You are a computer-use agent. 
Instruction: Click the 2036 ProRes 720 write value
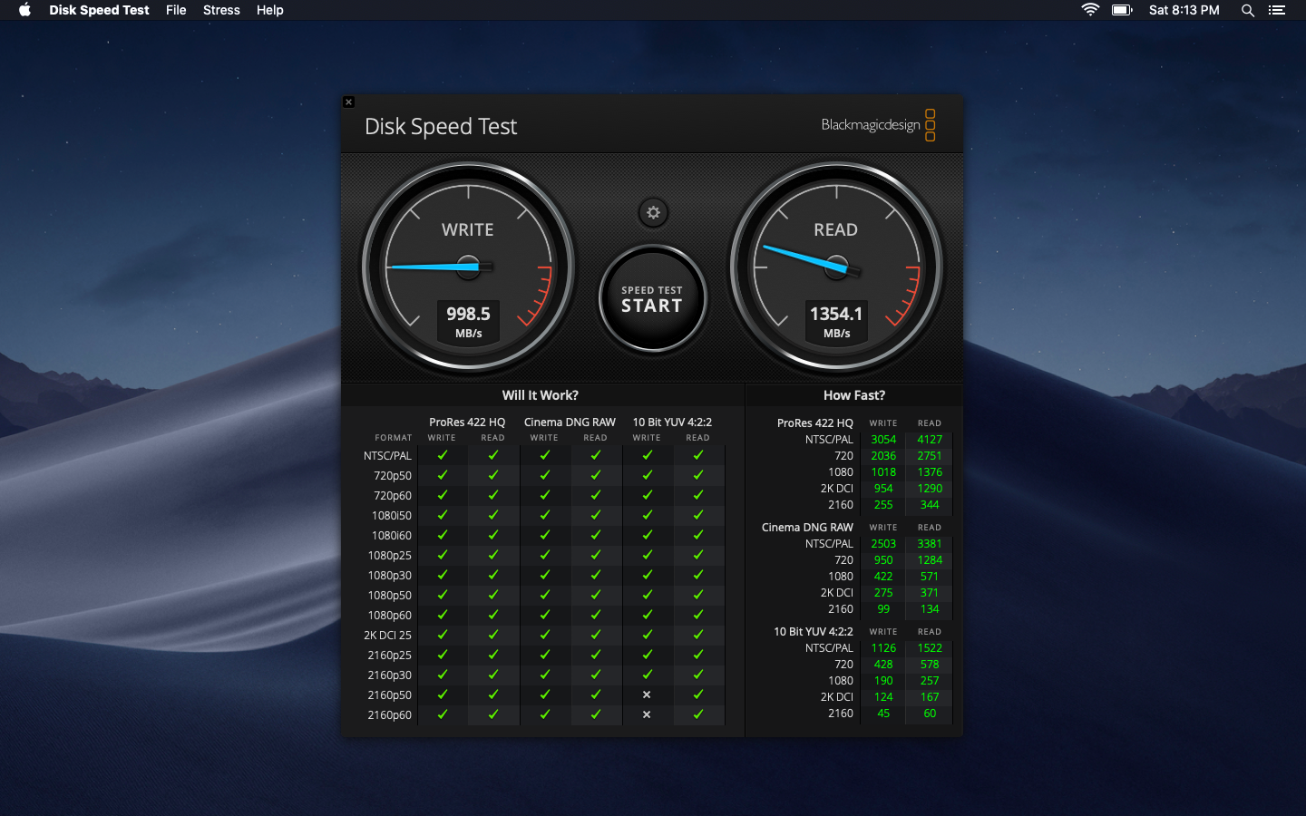point(883,456)
